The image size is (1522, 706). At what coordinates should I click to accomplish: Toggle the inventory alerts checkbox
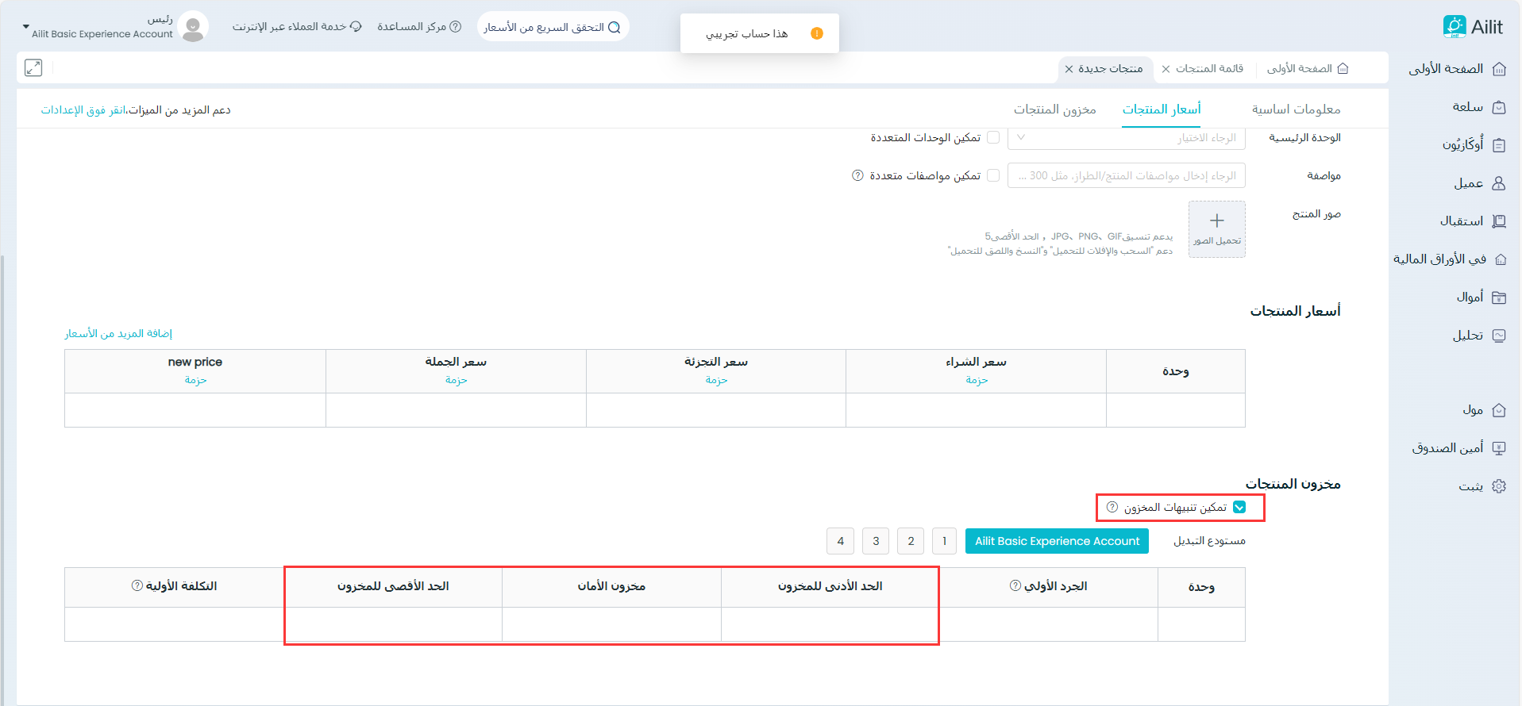[x=1239, y=508]
